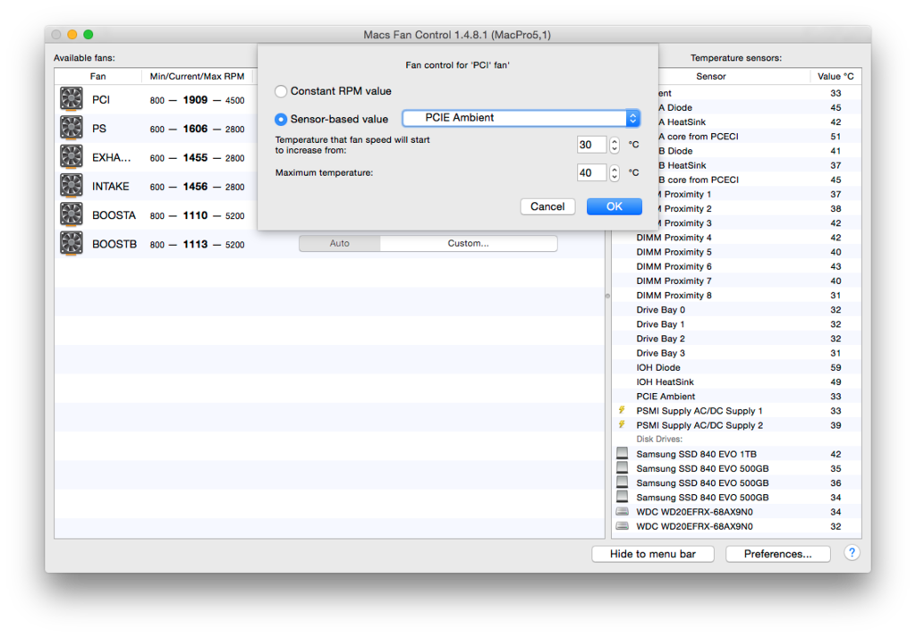Click the EXHA... current speed 1455
Screen dimensions: 916x637
pos(195,157)
